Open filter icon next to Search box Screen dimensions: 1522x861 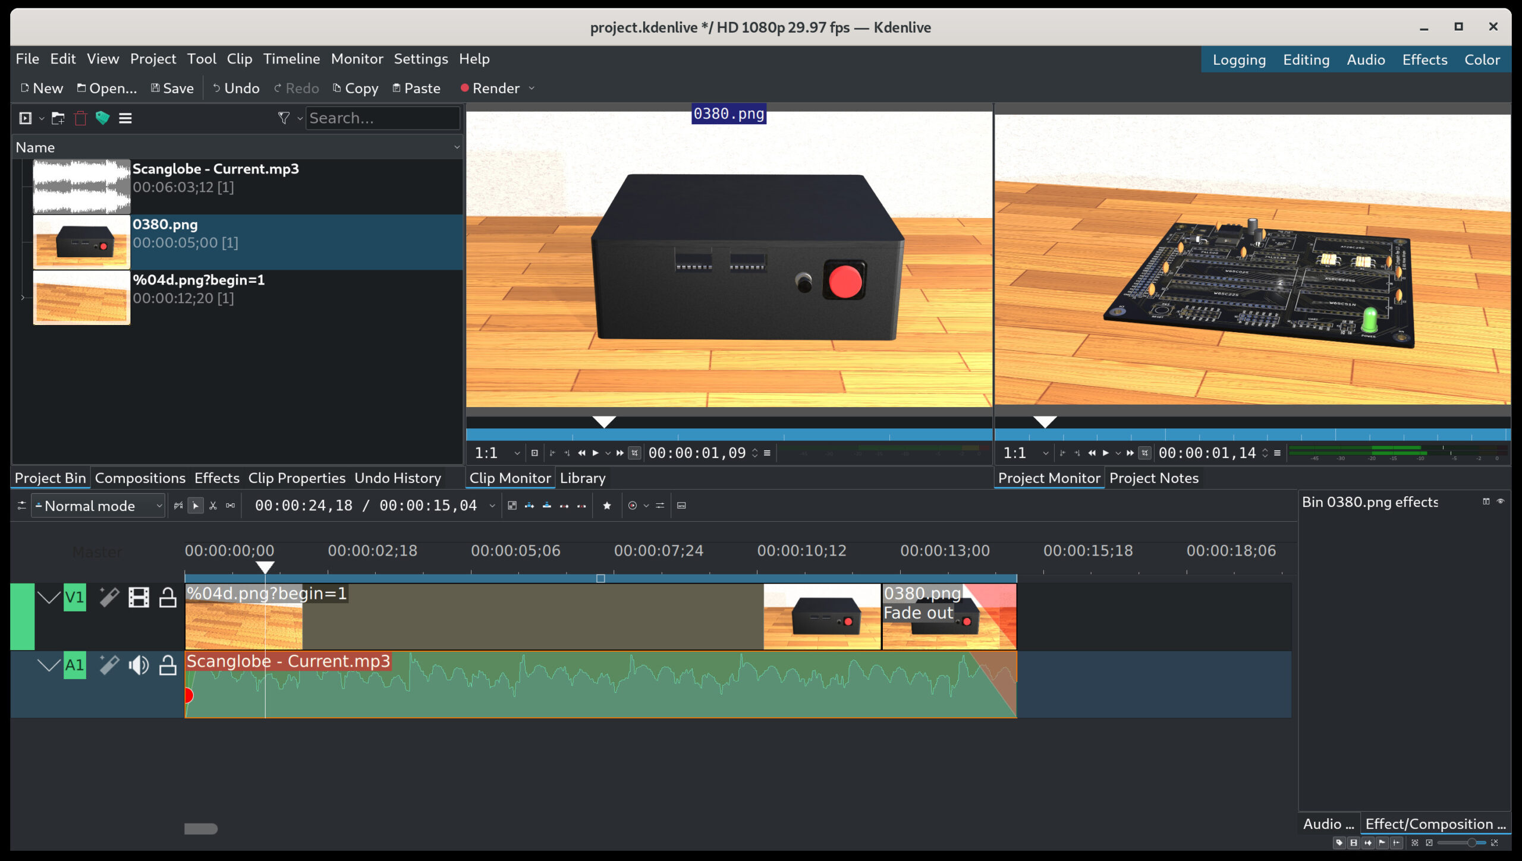[x=284, y=118]
